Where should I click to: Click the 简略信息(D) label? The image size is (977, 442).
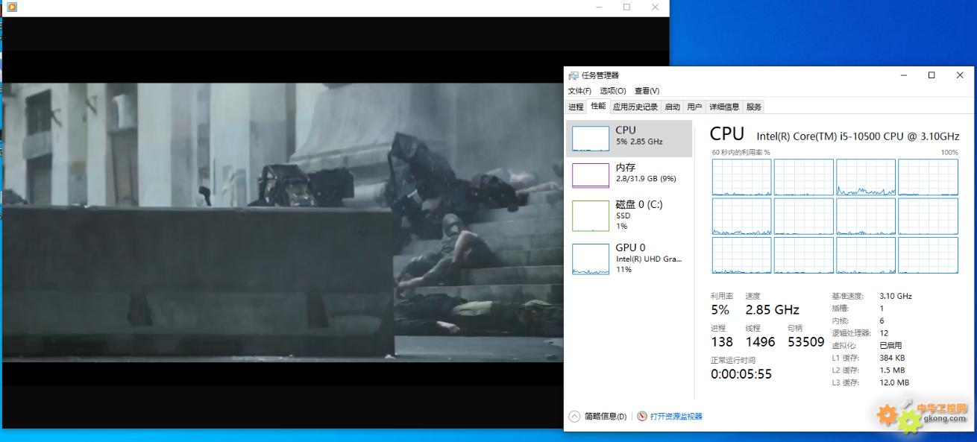coord(606,417)
